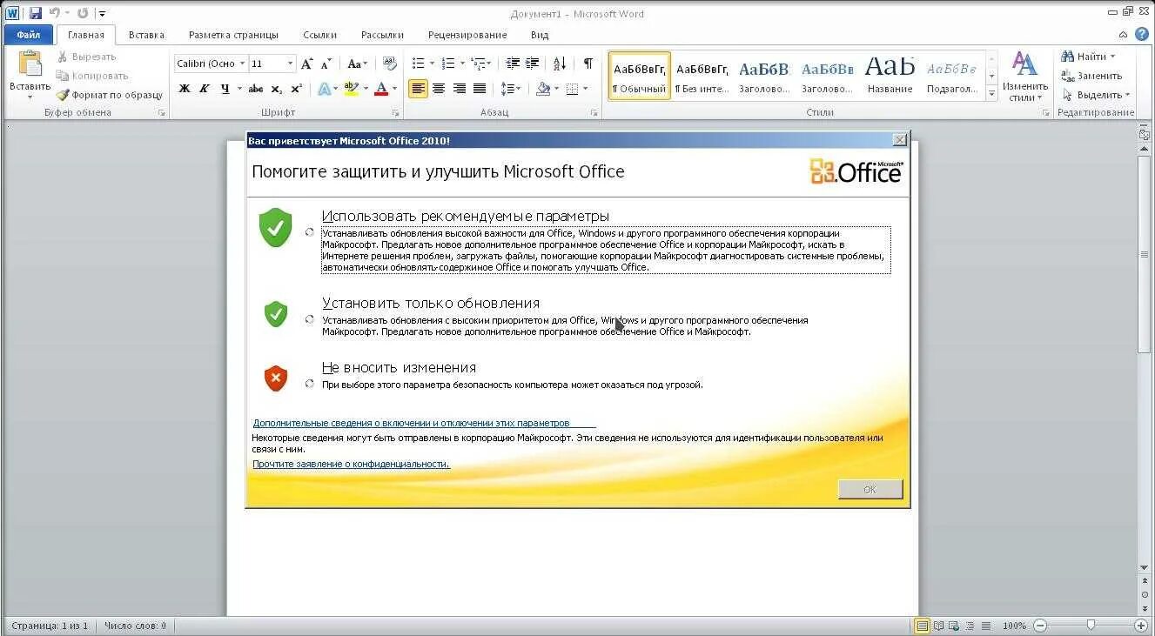Justify text alignment
Image resolution: width=1155 pixels, height=636 pixels.
point(479,89)
